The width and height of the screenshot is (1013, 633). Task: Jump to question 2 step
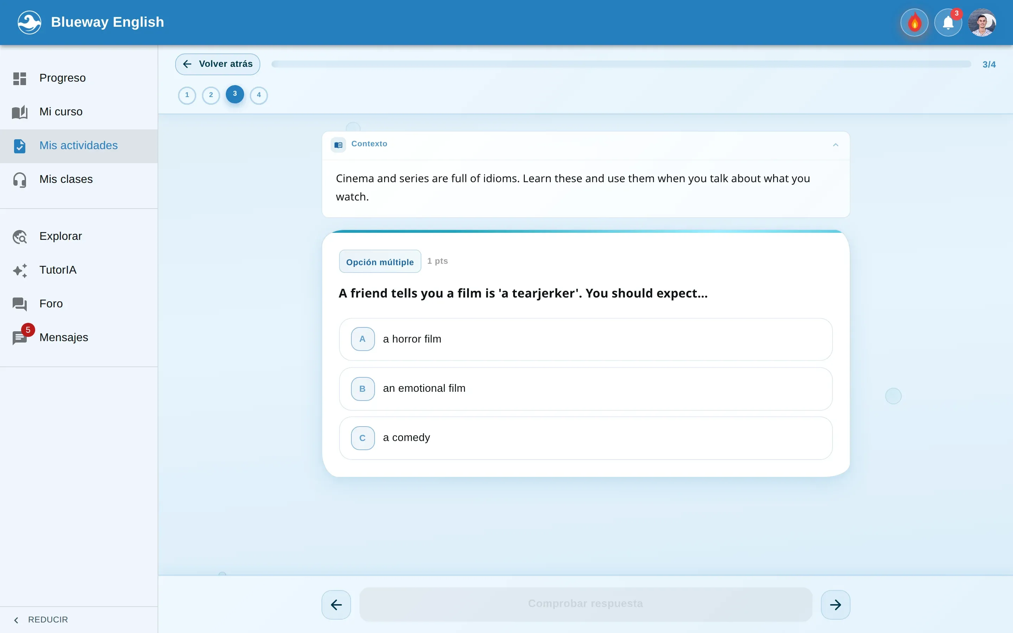211,95
